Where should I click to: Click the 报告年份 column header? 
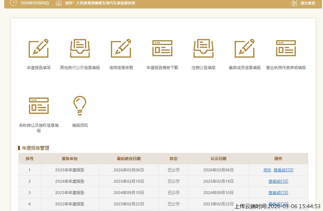point(69,159)
